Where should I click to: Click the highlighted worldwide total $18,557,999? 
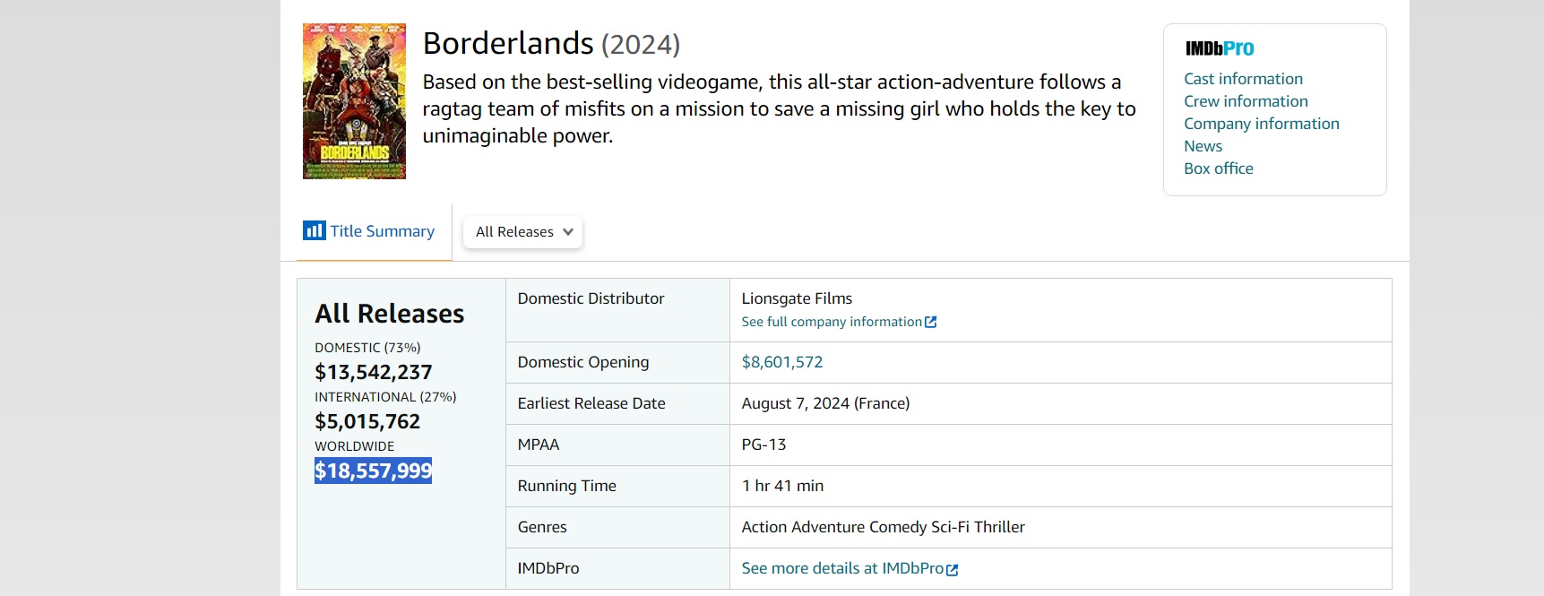coord(373,471)
